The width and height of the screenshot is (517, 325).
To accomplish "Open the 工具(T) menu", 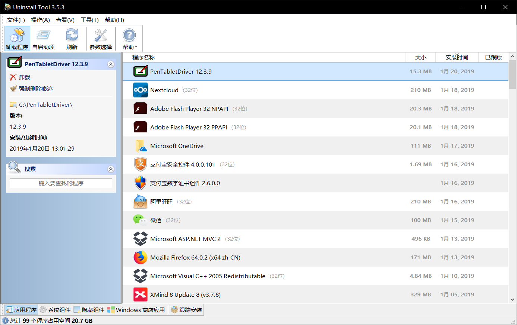I will [x=89, y=20].
